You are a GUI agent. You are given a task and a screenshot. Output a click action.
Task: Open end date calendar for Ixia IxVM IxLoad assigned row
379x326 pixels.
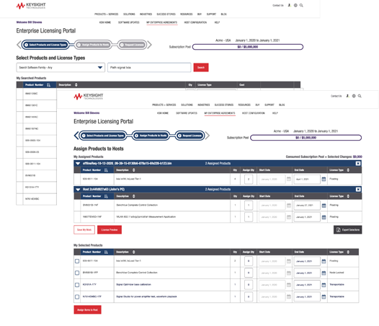(x=324, y=179)
